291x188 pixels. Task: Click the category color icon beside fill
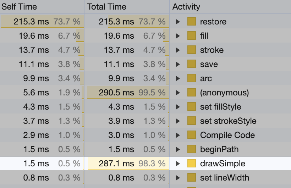click(x=192, y=36)
